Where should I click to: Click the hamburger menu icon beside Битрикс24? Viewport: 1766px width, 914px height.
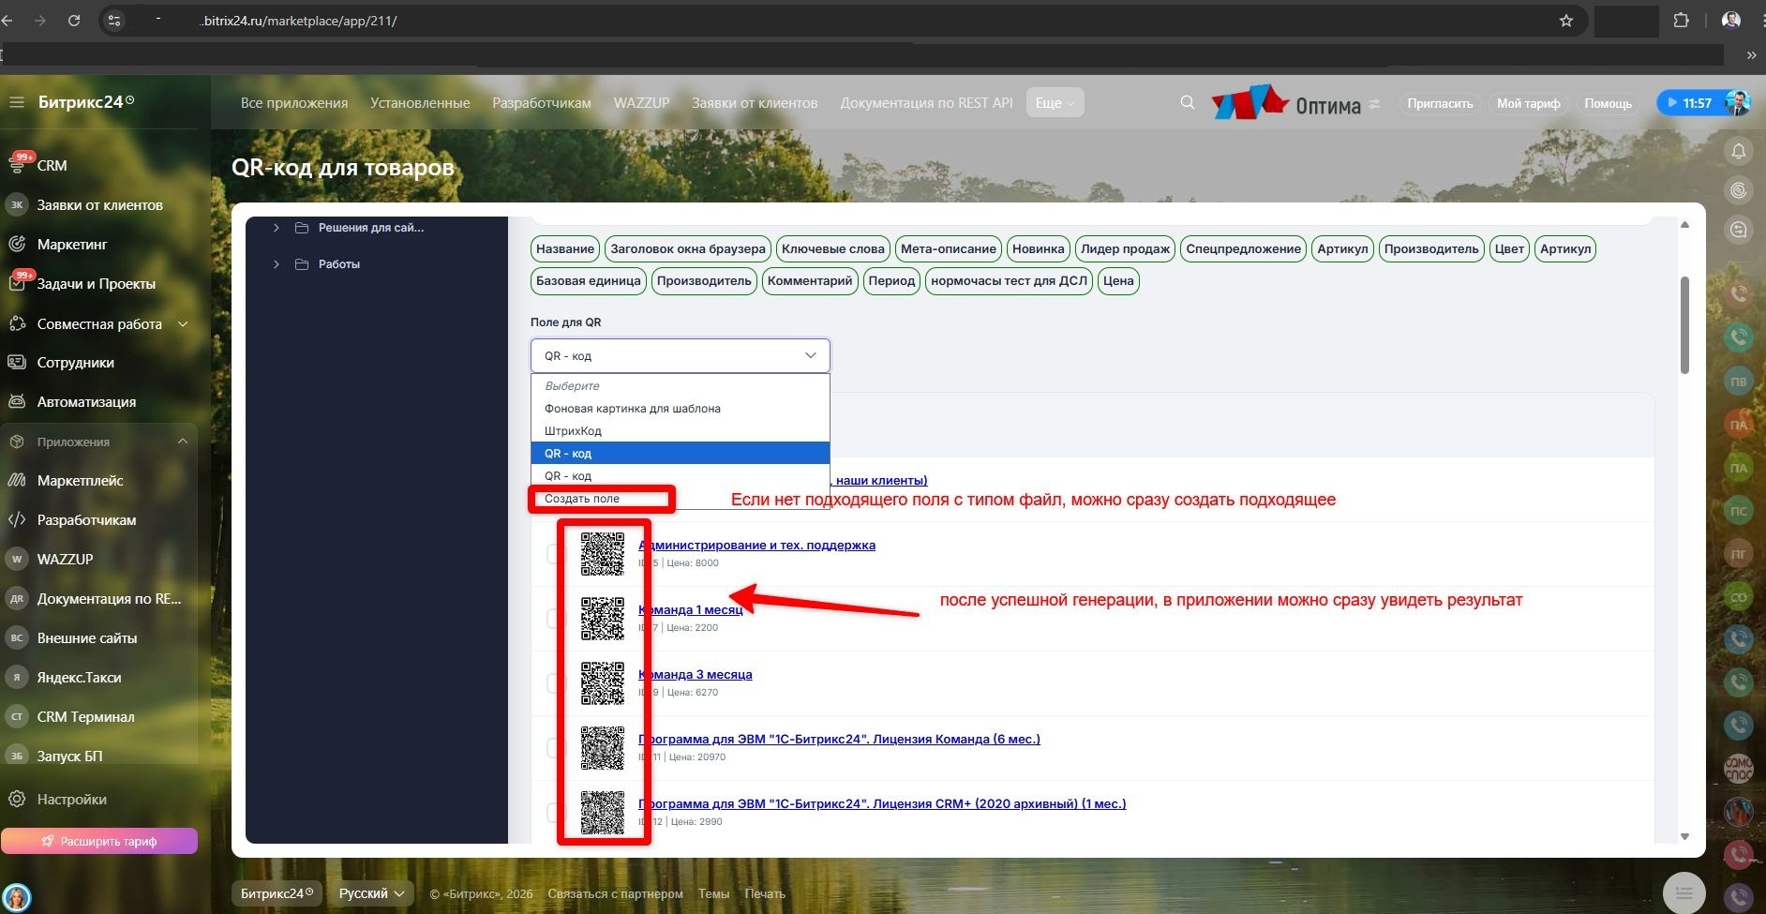coord(17,102)
